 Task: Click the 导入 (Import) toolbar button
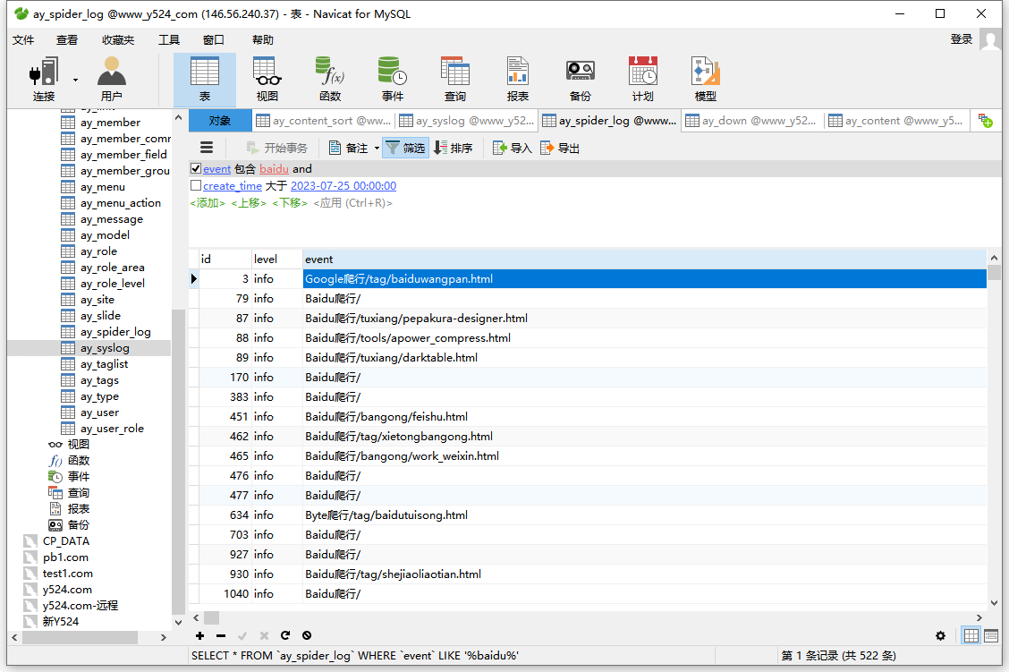click(x=513, y=148)
